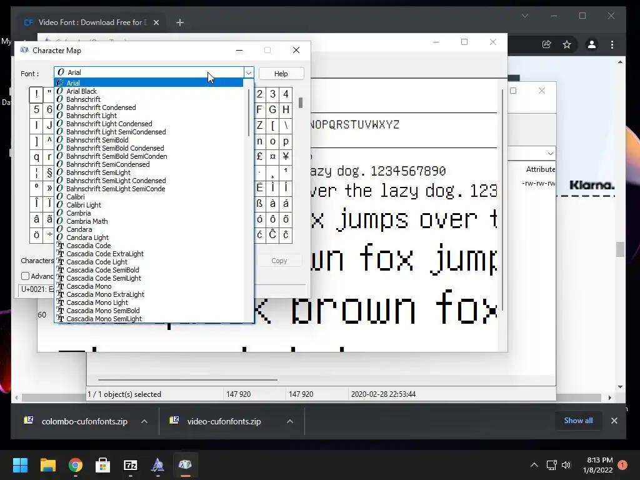Show hidden system tray icons
The width and height of the screenshot is (640, 480).
pyautogui.click(x=534, y=465)
